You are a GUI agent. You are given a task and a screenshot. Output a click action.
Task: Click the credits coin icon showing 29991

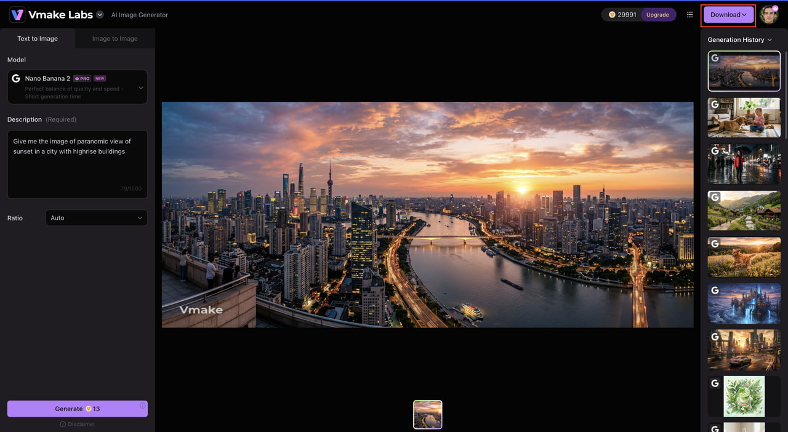(x=612, y=15)
